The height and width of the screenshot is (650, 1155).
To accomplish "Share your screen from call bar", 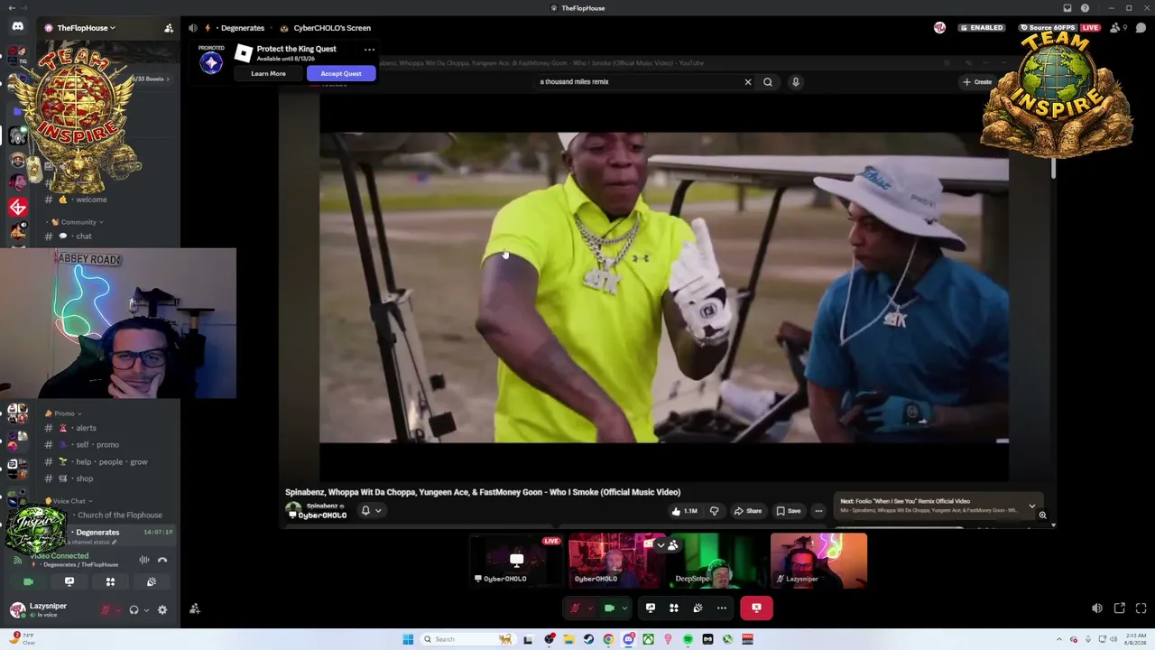I will pyautogui.click(x=651, y=608).
